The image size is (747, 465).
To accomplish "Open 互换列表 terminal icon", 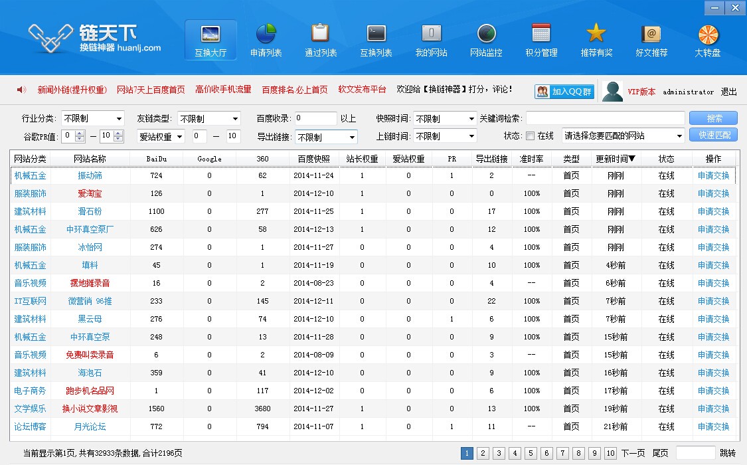I will tap(376, 34).
